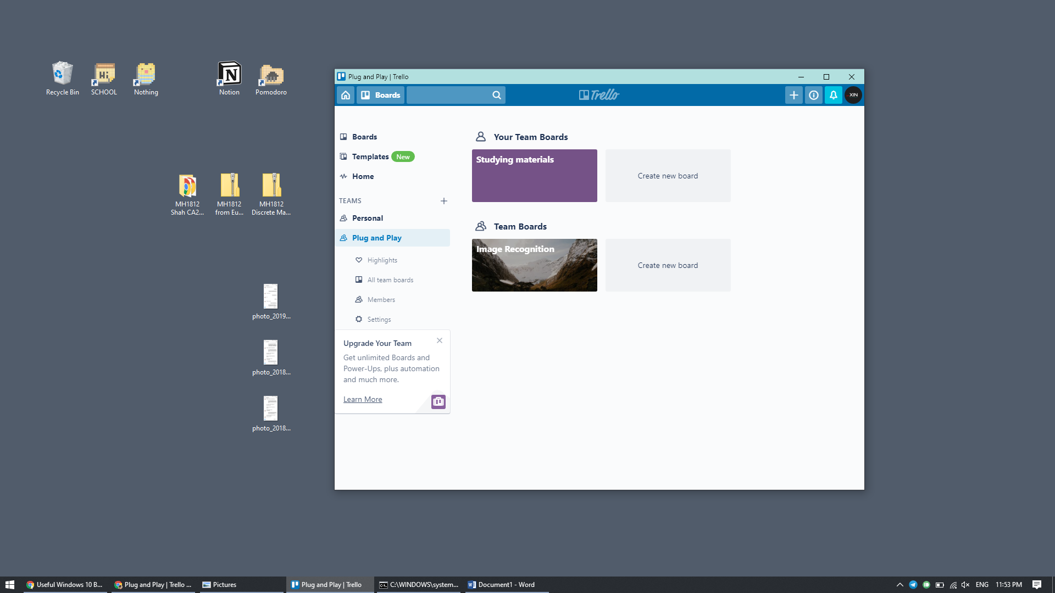Click Learn More in the upgrade panel
1055x593 pixels.
coord(362,399)
